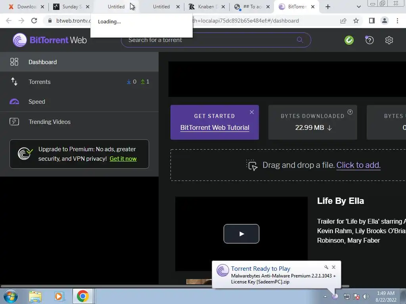406x304 pixels.
Task: Click the Dashboard grid icon
Action: (x=14, y=62)
